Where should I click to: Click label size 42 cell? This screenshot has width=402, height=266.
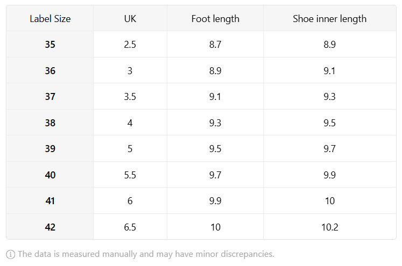tap(50, 227)
